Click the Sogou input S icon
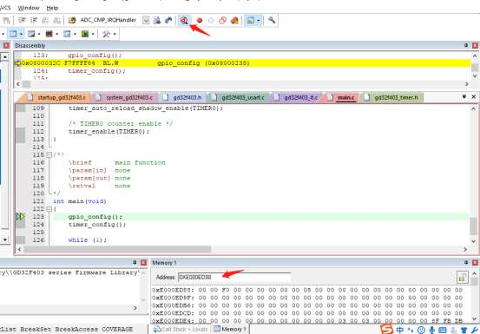 [387, 329]
